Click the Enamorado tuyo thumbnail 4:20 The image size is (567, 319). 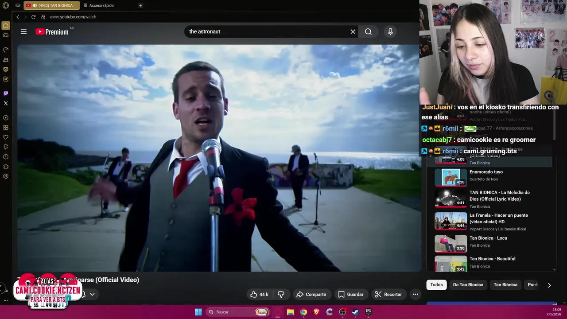click(450, 177)
